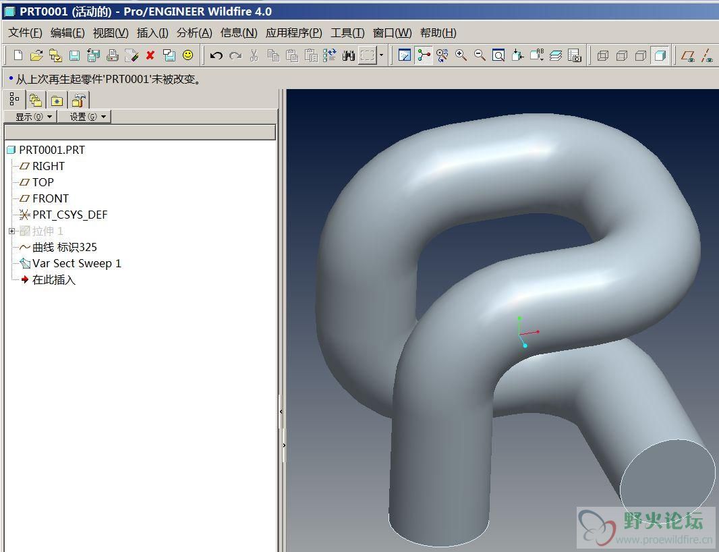Open the 工具(T) menu
The height and width of the screenshot is (552, 719).
click(x=347, y=33)
